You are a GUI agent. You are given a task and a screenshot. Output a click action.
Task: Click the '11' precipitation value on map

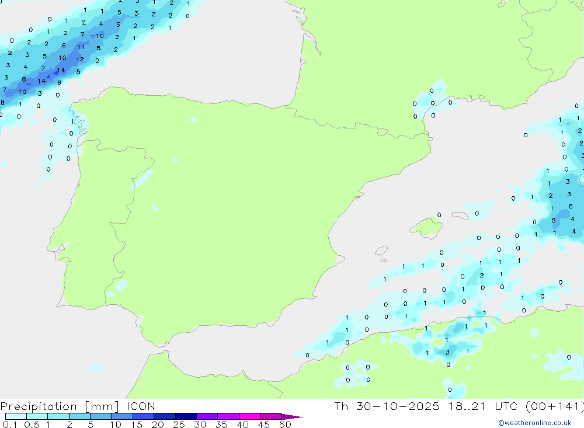pyautogui.click(x=81, y=47)
